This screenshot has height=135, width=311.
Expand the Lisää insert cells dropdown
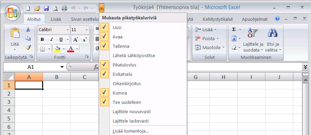point(215,30)
